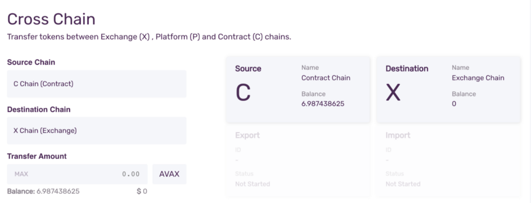Click source balance value 6.987438625 in card
531x203 pixels.
tap(323, 104)
